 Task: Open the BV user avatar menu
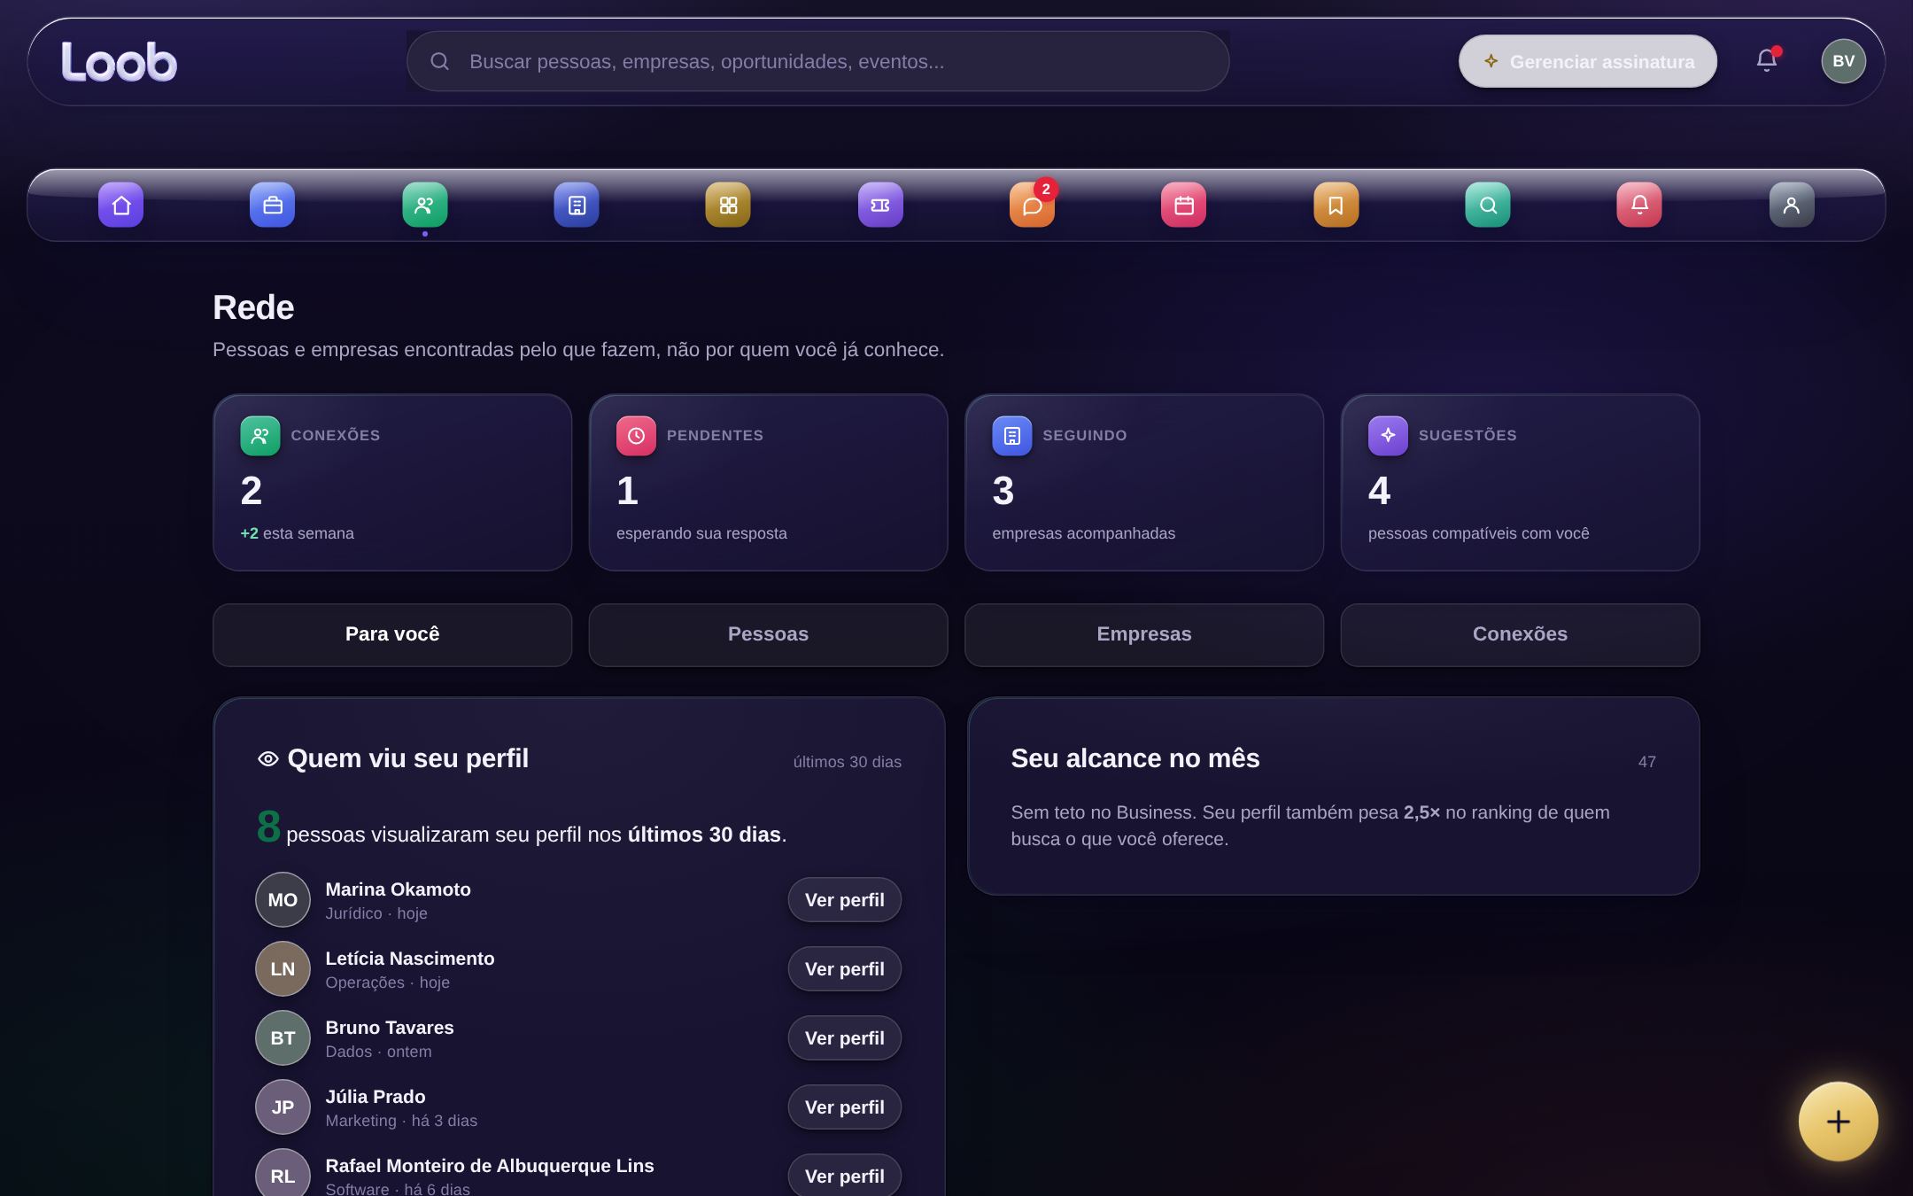point(1843,61)
